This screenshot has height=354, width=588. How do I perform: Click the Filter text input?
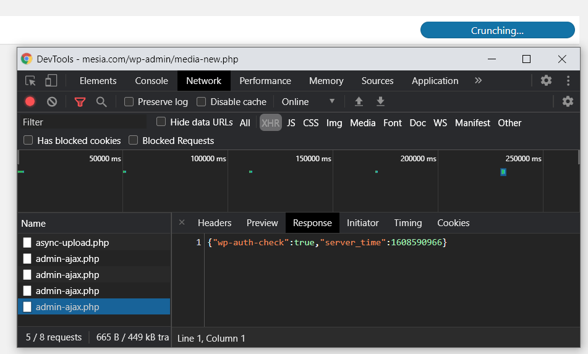pyautogui.click(x=83, y=122)
